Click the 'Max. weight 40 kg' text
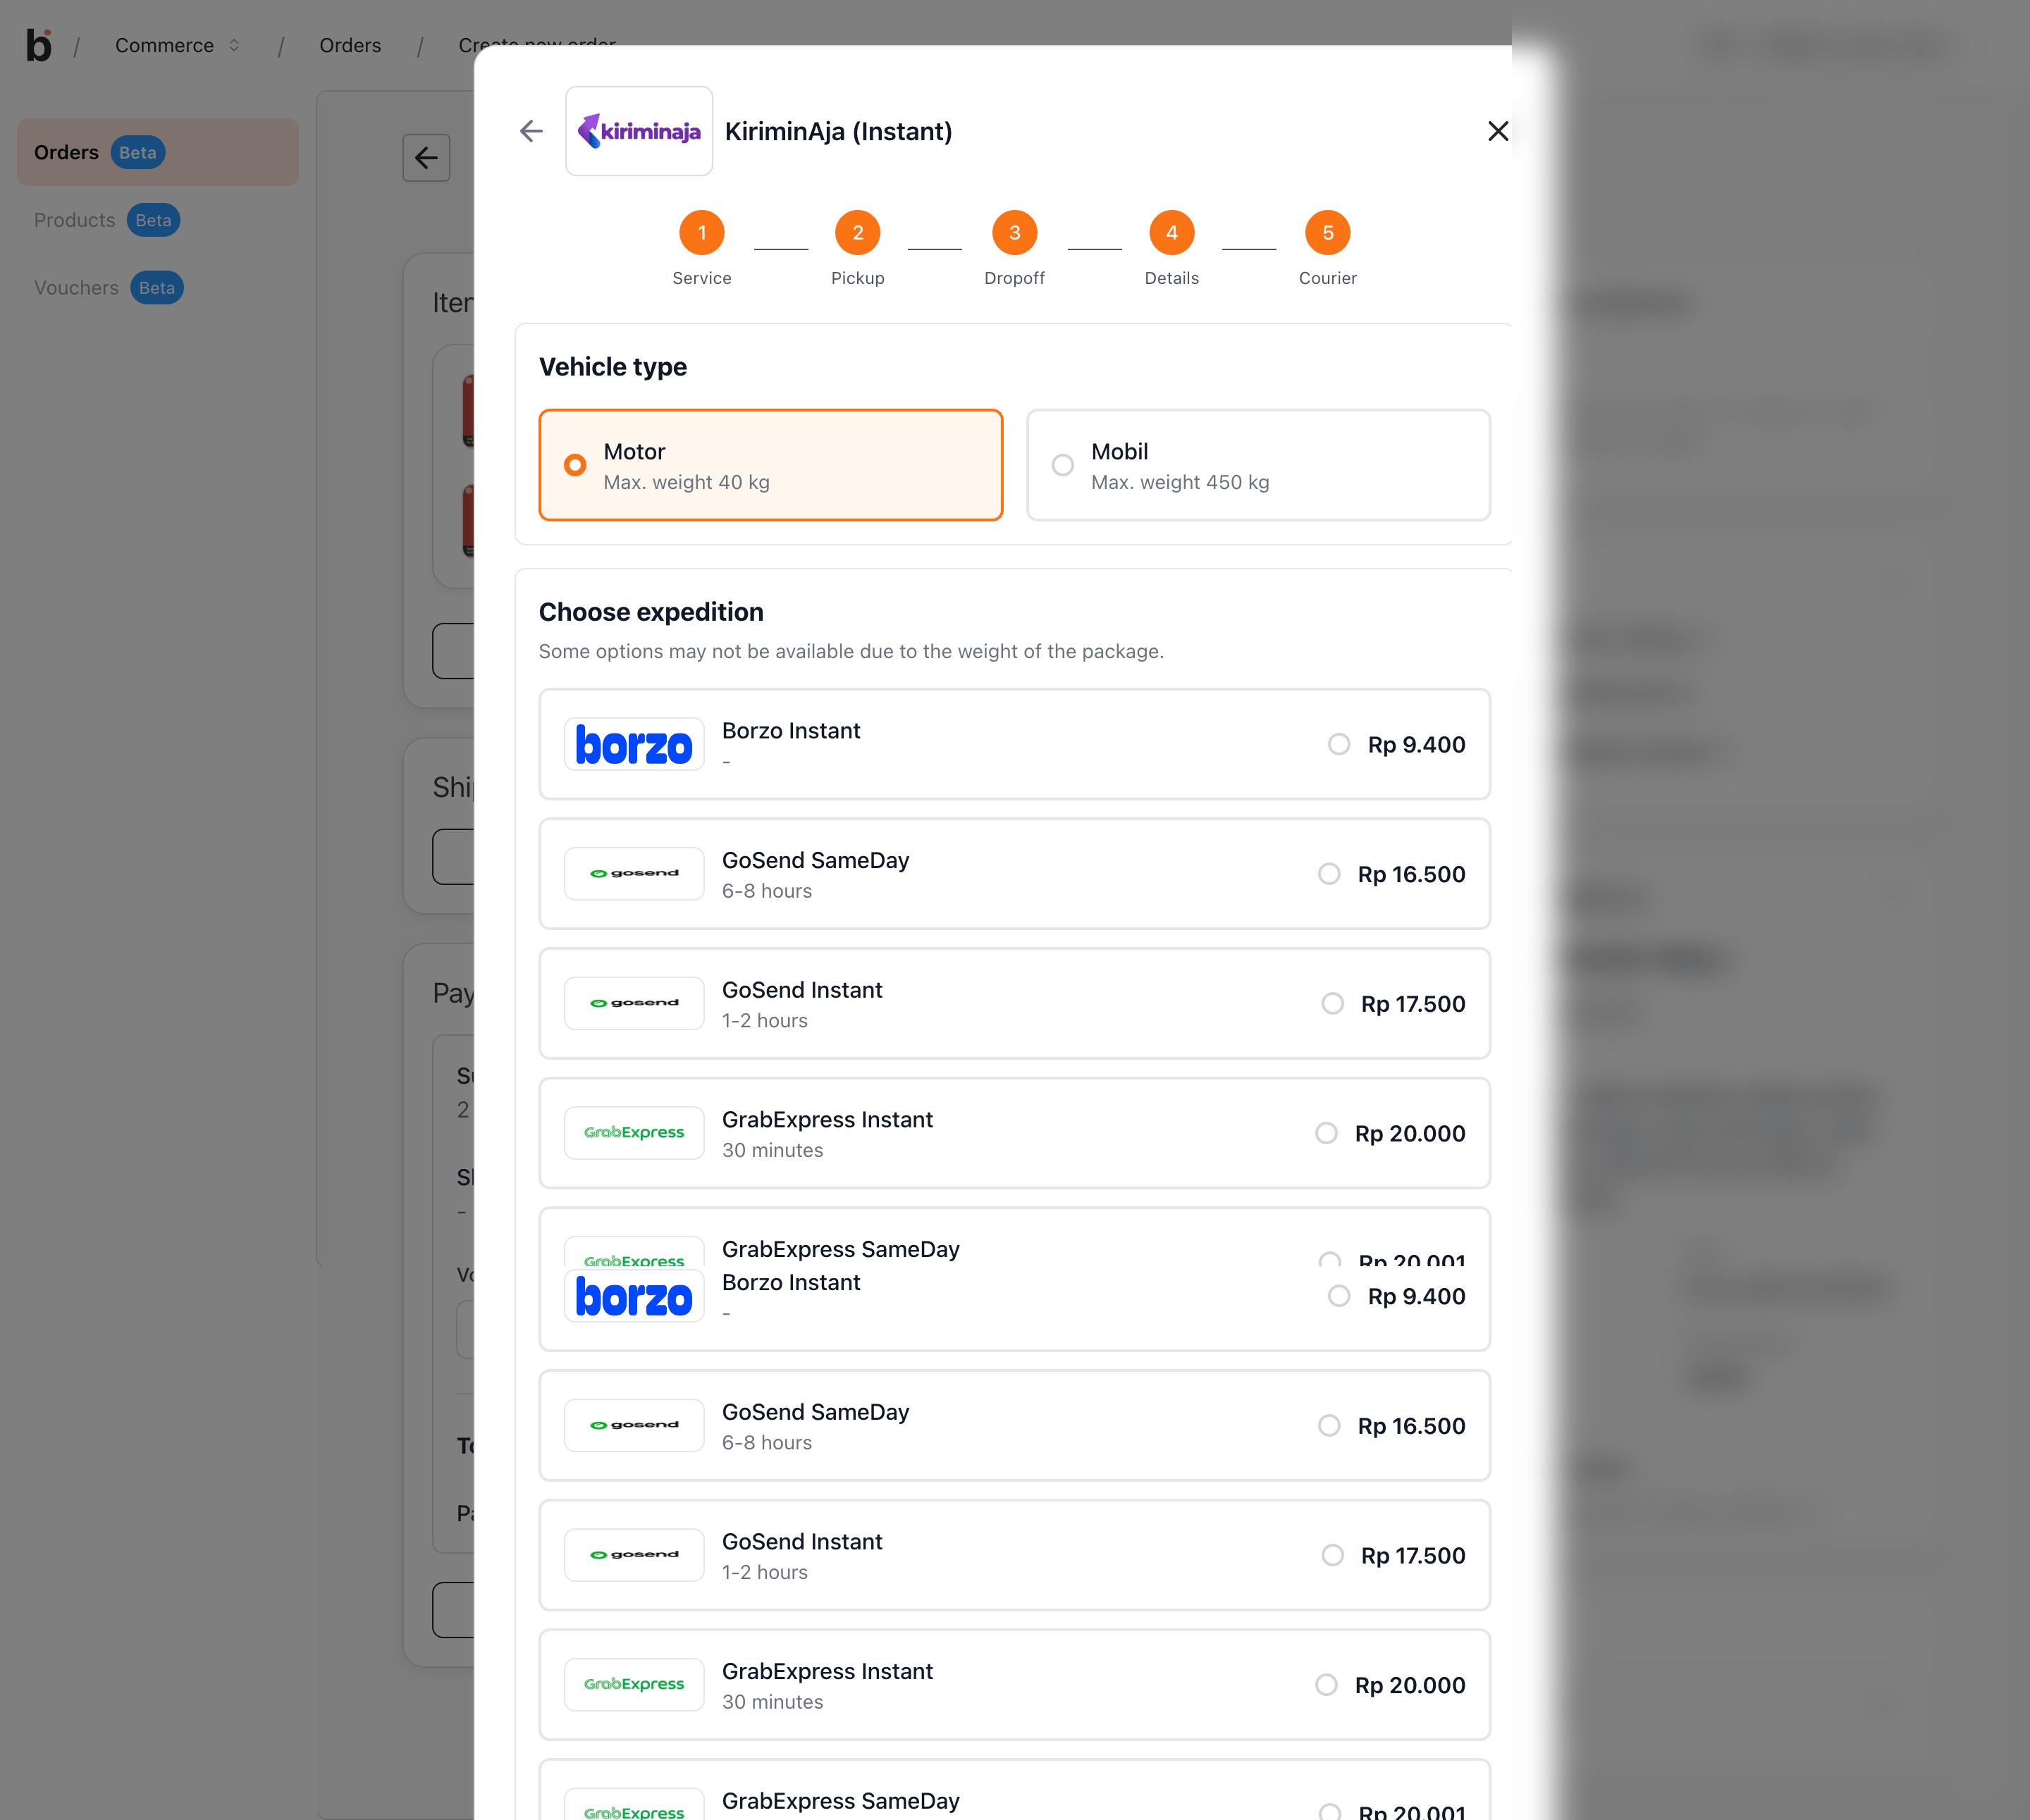Viewport: 2030px width, 1820px height. point(687,482)
